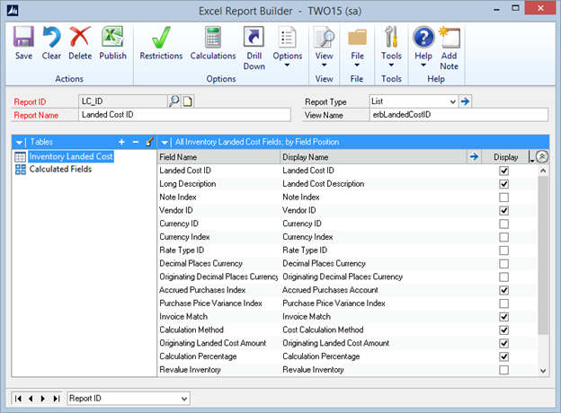Check Display for Purchase Price Variance Index
Image resolution: width=561 pixels, height=413 pixels.
(503, 303)
